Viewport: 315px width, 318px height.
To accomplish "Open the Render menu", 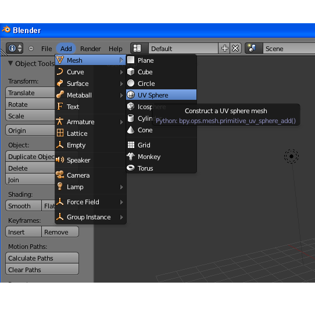I will pyautogui.click(x=91, y=49).
